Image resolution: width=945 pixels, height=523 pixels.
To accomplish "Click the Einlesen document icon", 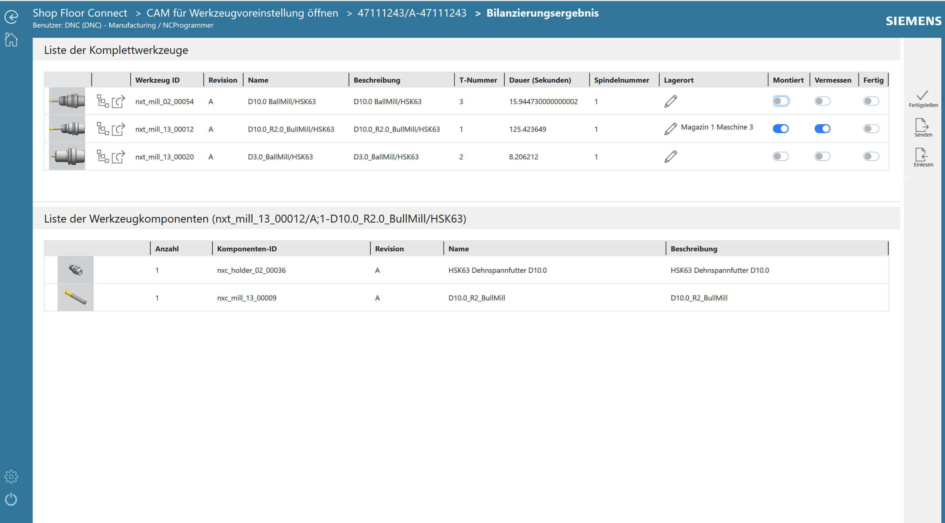I will click(x=922, y=154).
